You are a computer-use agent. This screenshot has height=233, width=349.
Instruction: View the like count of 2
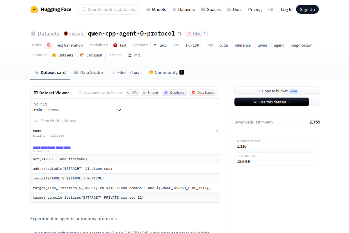coord(204,33)
